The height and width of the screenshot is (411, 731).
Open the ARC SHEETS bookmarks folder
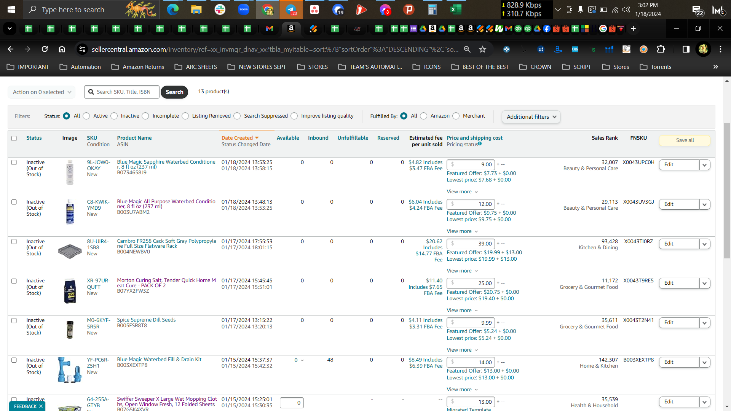click(196, 67)
